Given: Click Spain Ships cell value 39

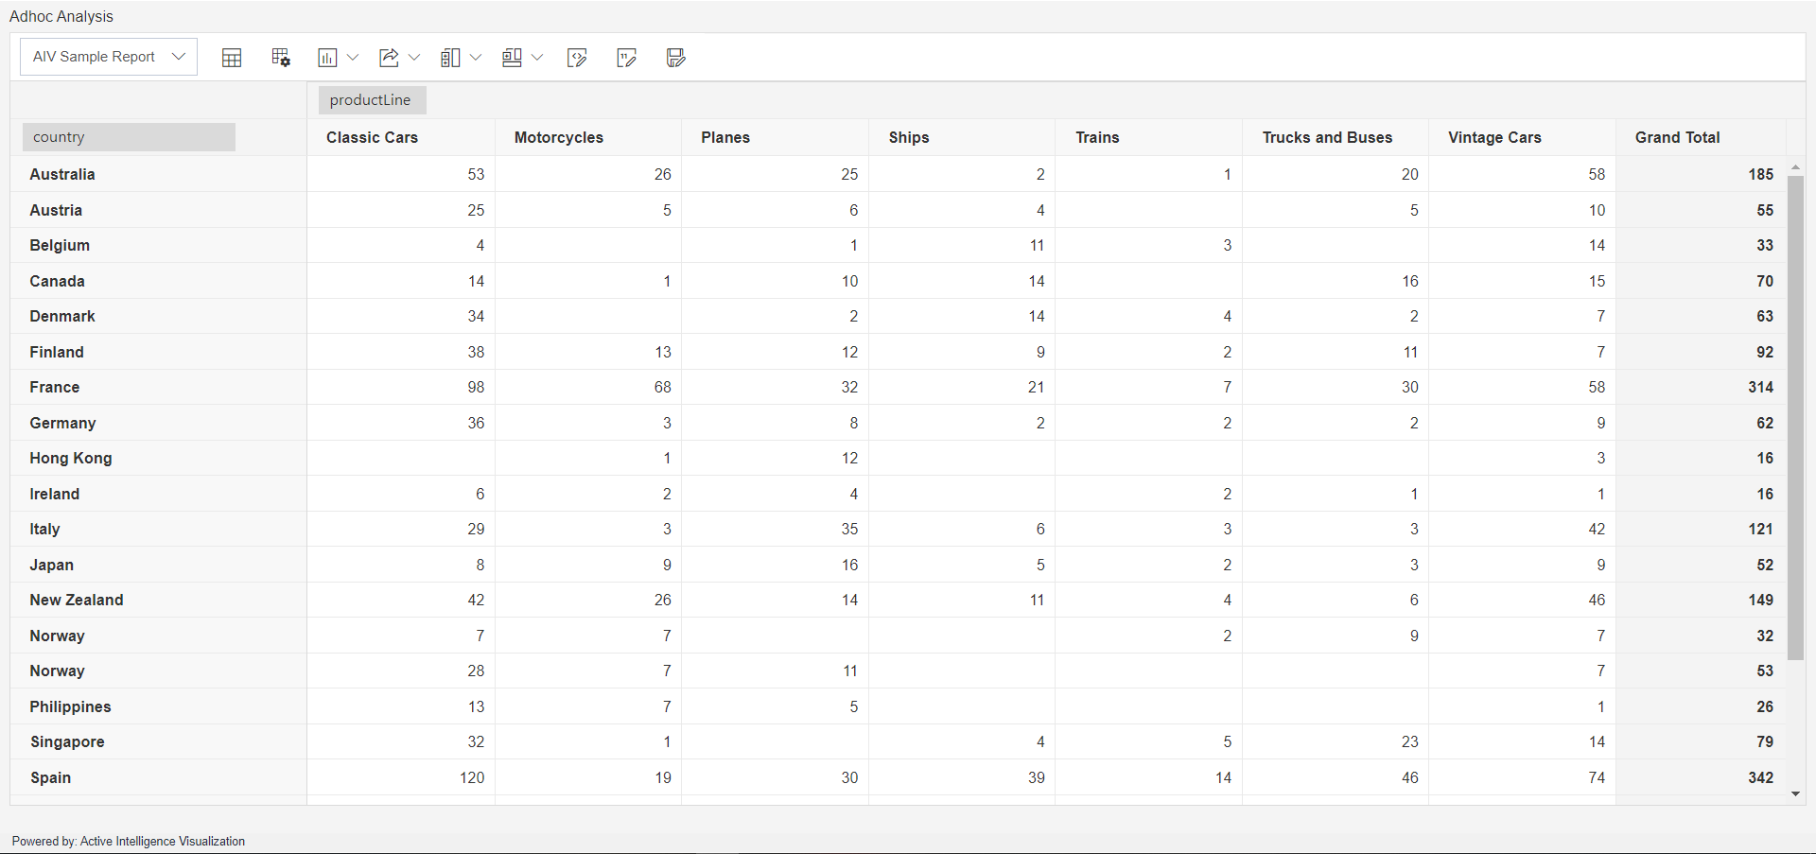Looking at the screenshot, I should coord(1037,778).
